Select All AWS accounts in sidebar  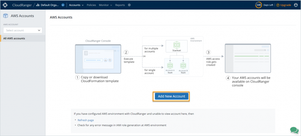pos(23,38)
